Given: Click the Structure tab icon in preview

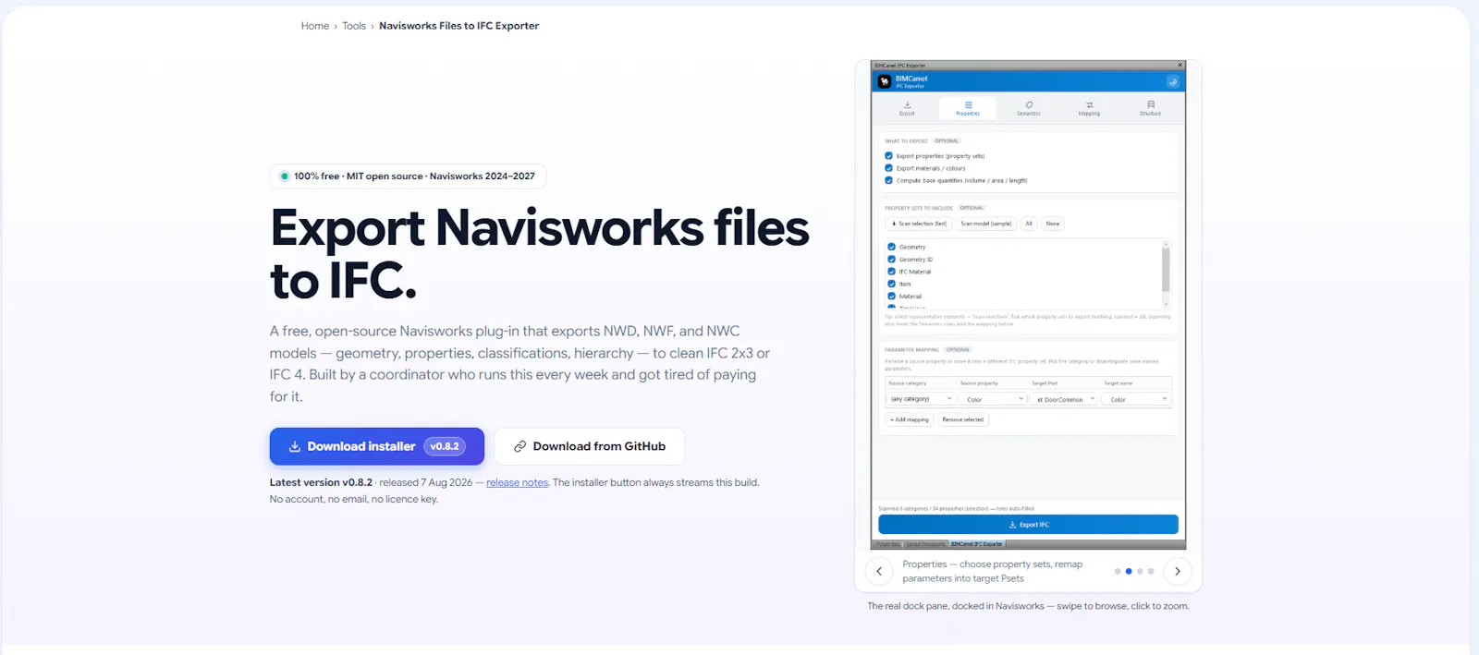Looking at the screenshot, I should (1150, 104).
